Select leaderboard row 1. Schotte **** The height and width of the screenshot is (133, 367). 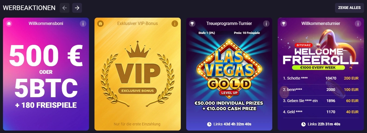coord(321,78)
